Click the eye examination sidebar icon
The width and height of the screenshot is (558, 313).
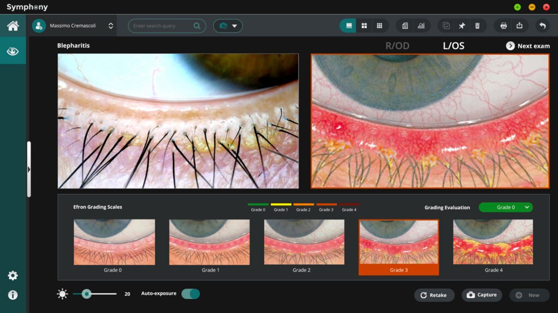(x=13, y=51)
